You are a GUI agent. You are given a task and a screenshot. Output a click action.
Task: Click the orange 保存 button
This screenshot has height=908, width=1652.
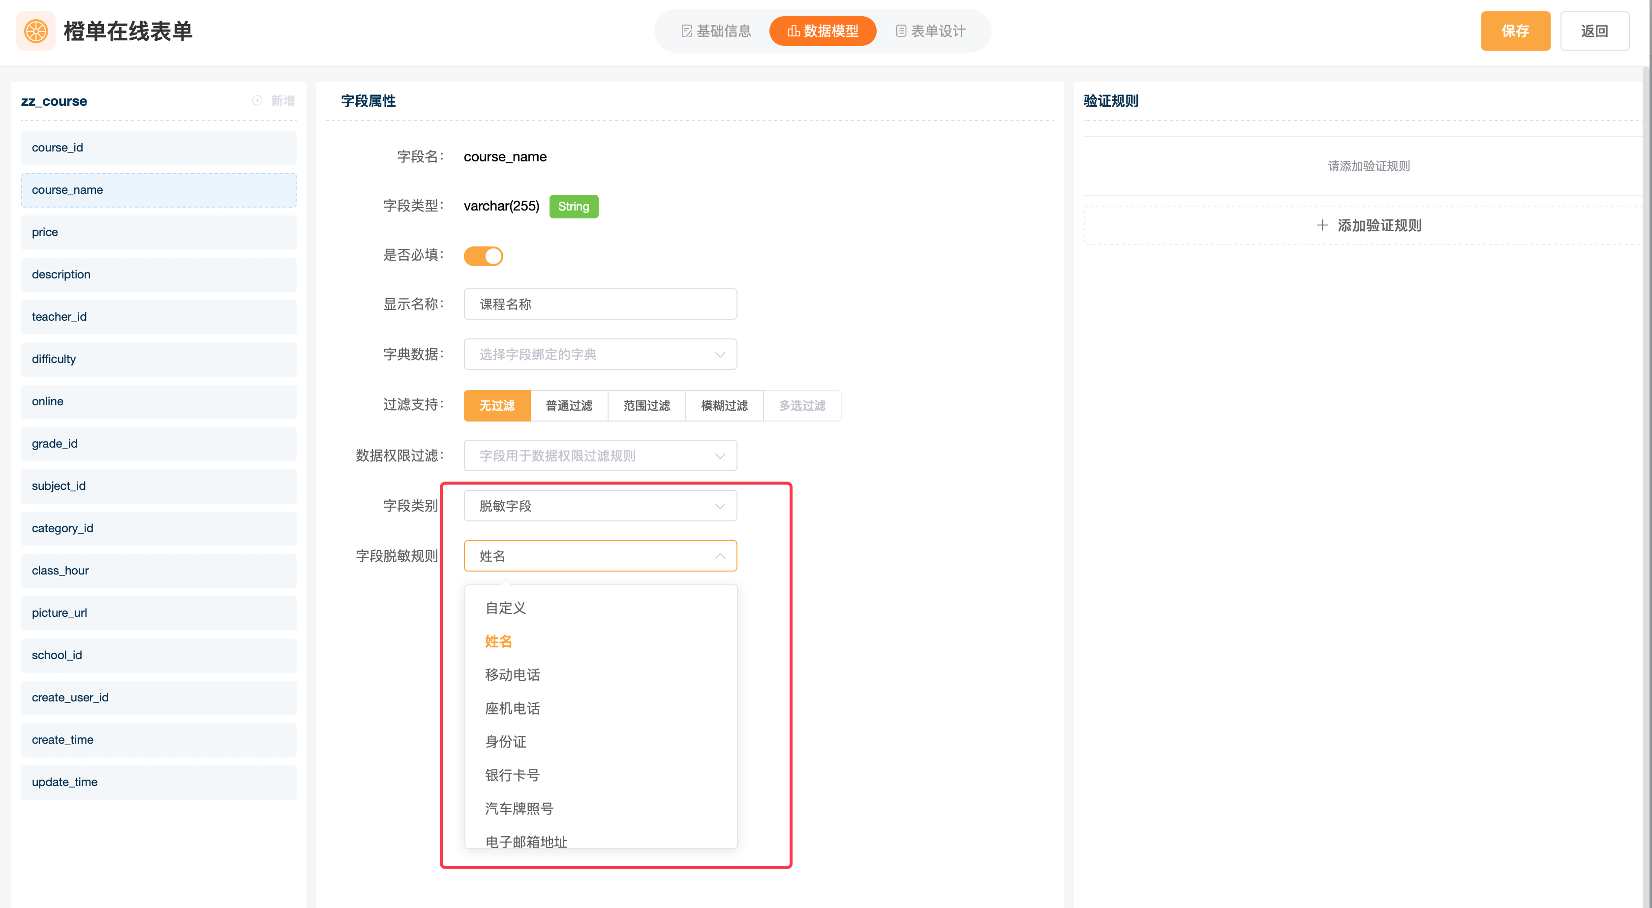[1515, 31]
